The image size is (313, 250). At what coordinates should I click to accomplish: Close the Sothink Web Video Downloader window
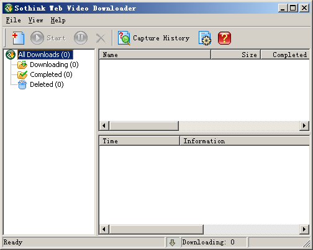pyautogui.click(x=304, y=8)
